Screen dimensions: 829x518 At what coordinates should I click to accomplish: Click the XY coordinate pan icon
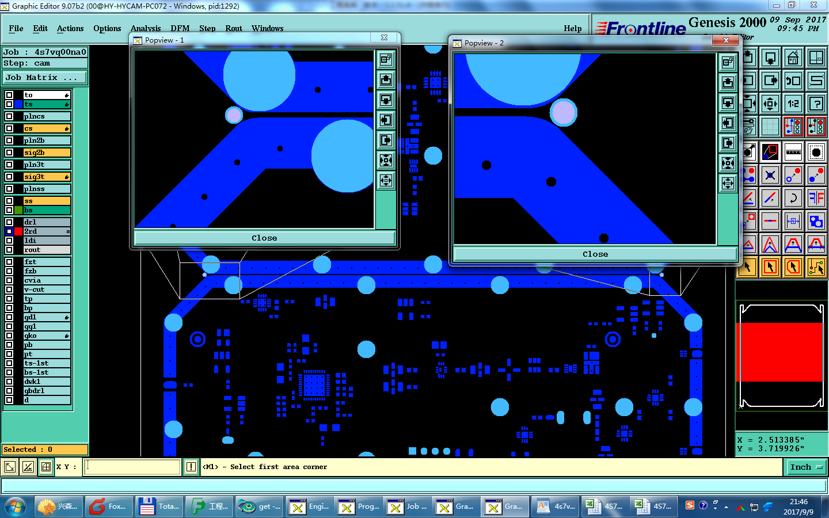816,58
